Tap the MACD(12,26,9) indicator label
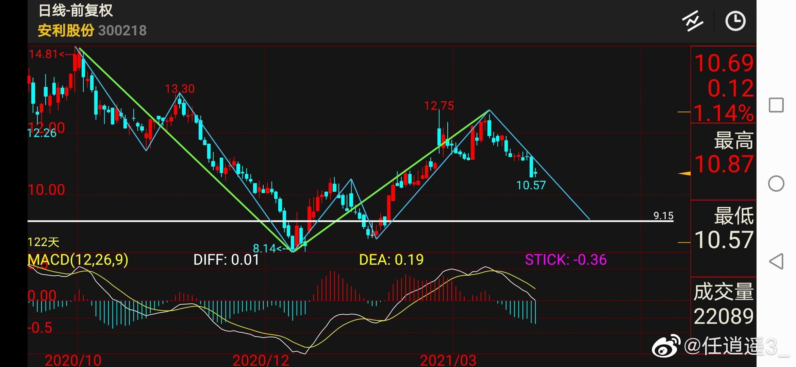Viewport: 796px width, 367px height. tap(78, 260)
